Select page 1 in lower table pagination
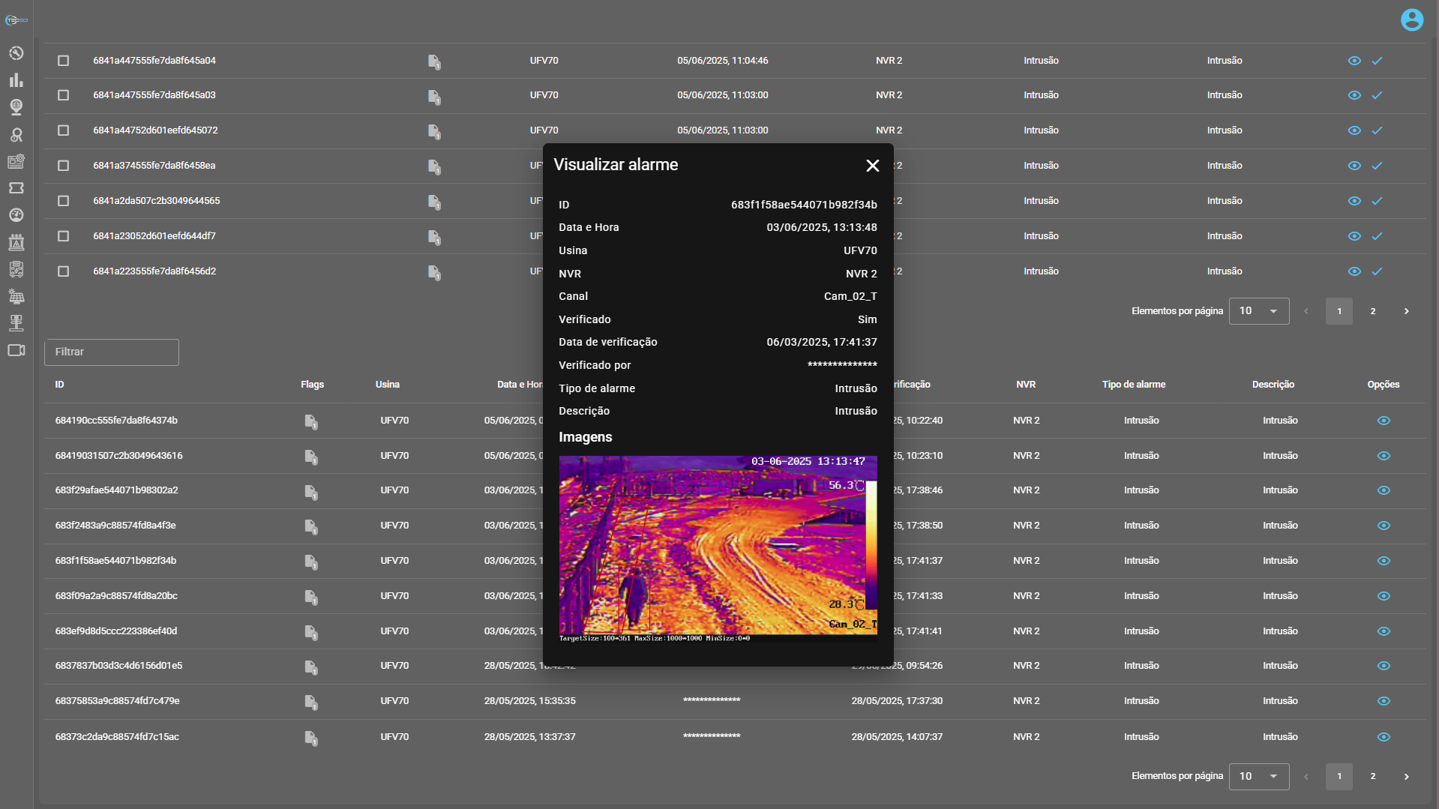The image size is (1439, 809). pyautogui.click(x=1339, y=777)
